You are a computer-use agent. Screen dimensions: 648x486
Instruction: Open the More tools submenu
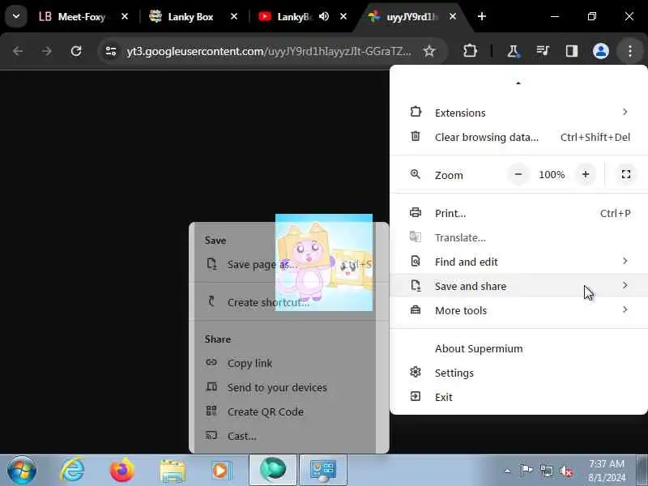click(518, 310)
